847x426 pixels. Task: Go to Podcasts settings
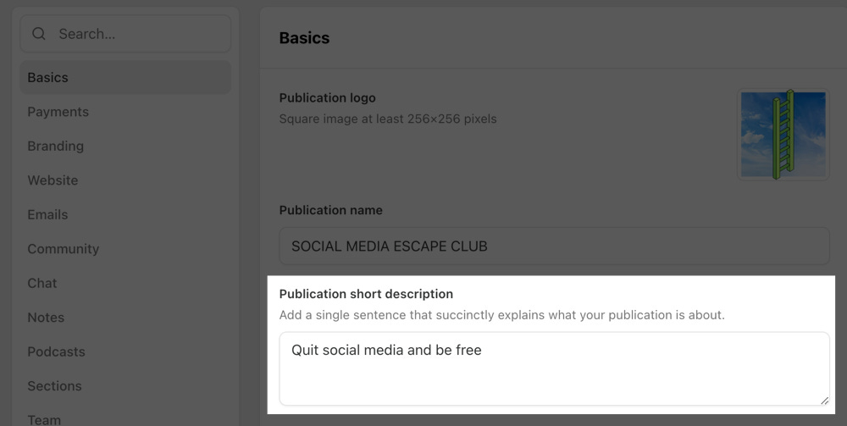click(x=56, y=351)
